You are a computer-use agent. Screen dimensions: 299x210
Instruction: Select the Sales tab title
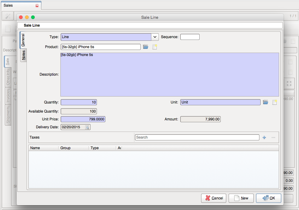click(8, 5)
